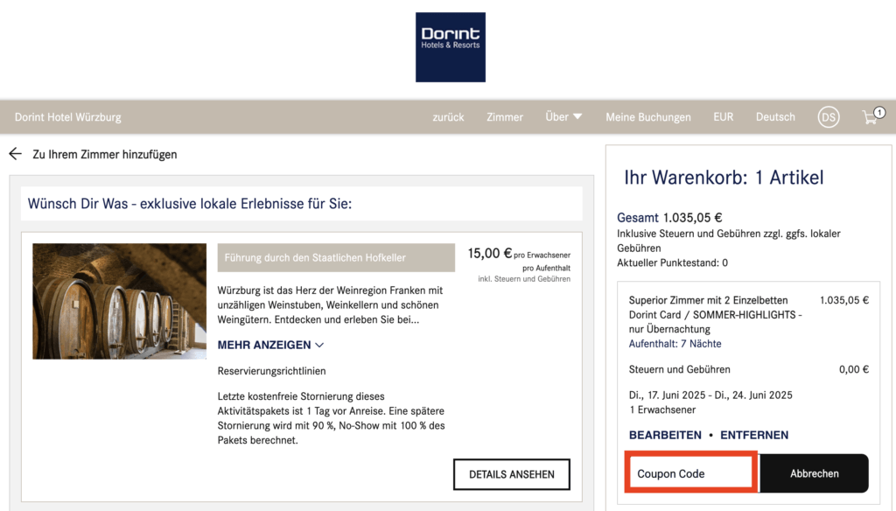Click the 15,00 € price text
The height and width of the screenshot is (511, 896).
(490, 253)
